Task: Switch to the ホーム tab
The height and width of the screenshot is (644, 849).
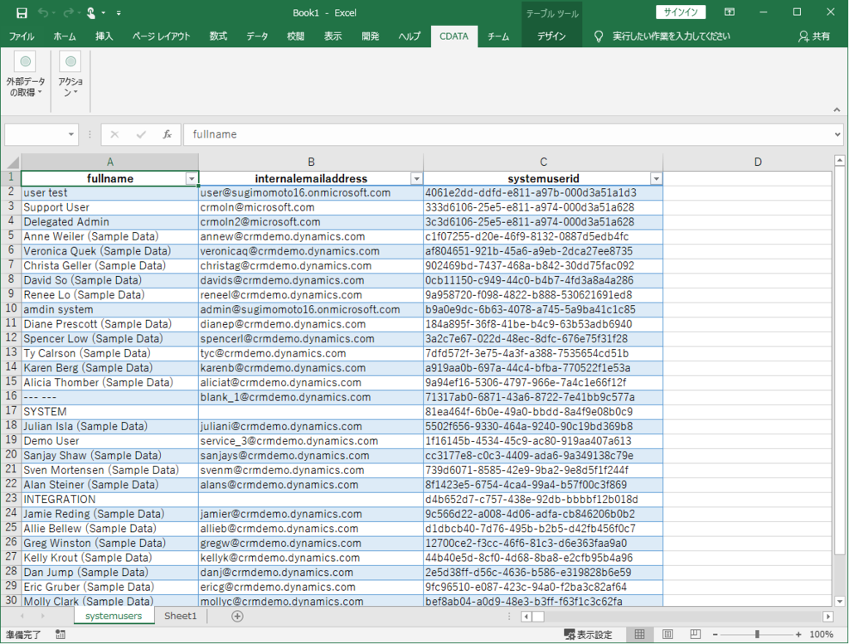Action: [65, 36]
